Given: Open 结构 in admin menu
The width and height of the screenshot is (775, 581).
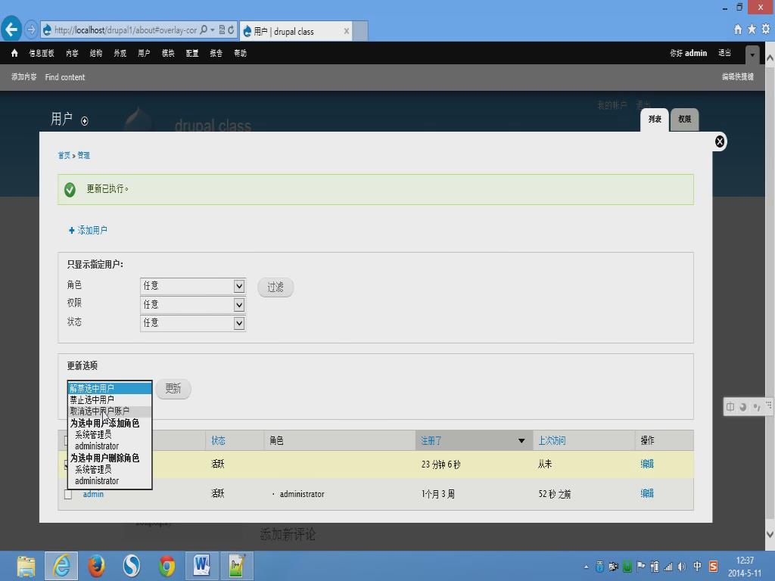Looking at the screenshot, I should (96, 53).
